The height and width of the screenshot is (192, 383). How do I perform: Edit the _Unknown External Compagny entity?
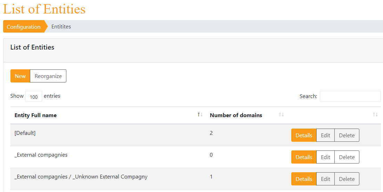click(x=325, y=179)
